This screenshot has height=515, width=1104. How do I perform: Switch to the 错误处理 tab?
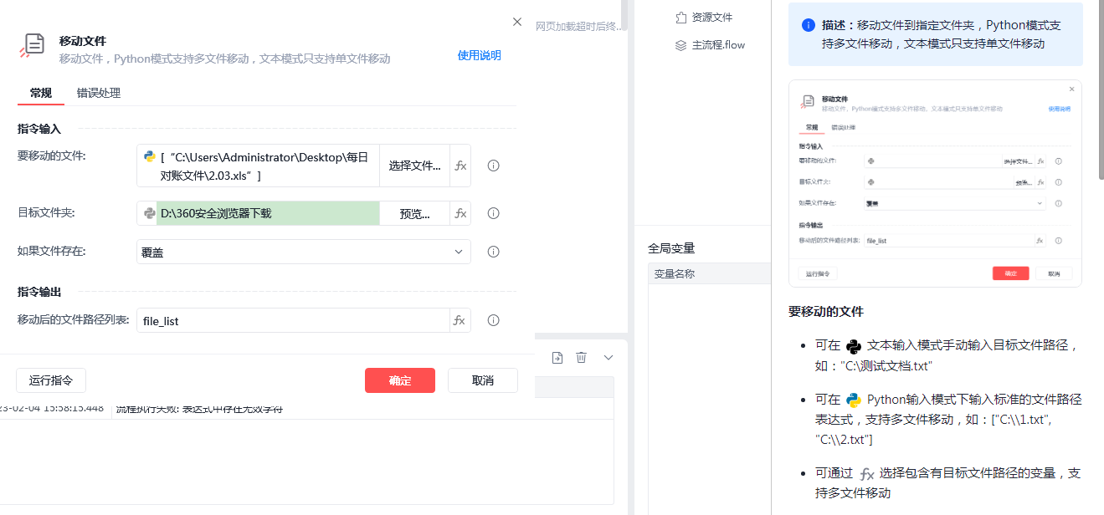(x=99, y=93)
